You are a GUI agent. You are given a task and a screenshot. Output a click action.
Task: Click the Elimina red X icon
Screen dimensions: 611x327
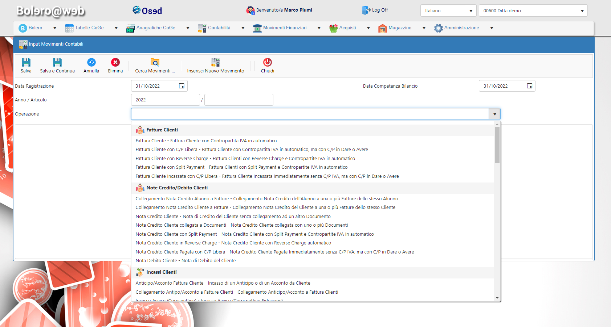115,62
